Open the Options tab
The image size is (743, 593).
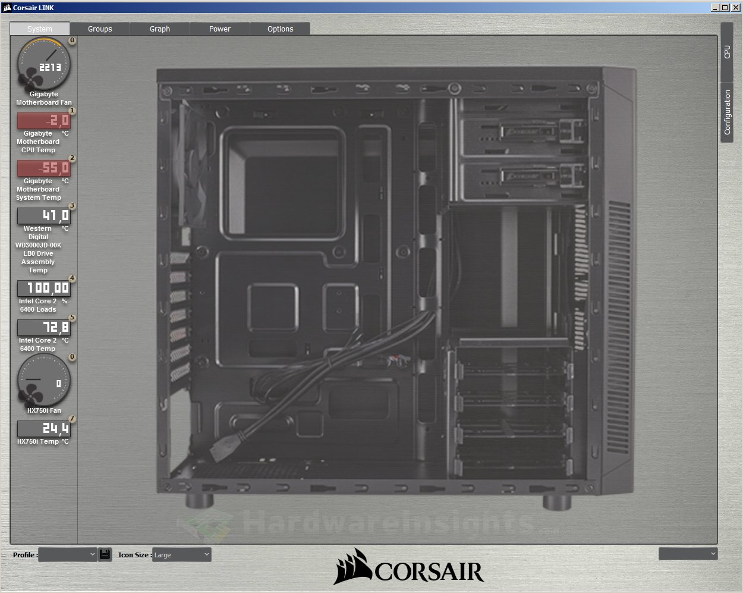coord(280,29)
